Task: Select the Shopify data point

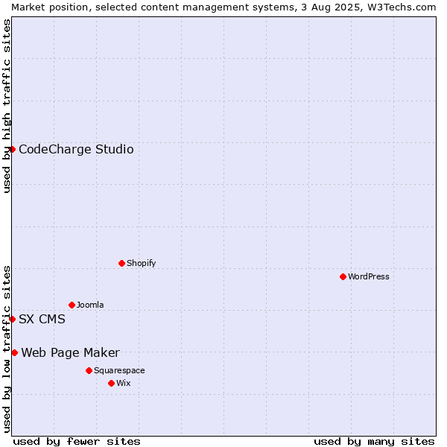Action: point(121,264)
